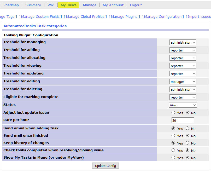Open the Treshold for deleting dropdown
Viewport: 211px width, 173px height.
pyautogui.click(x=183, y=89)
